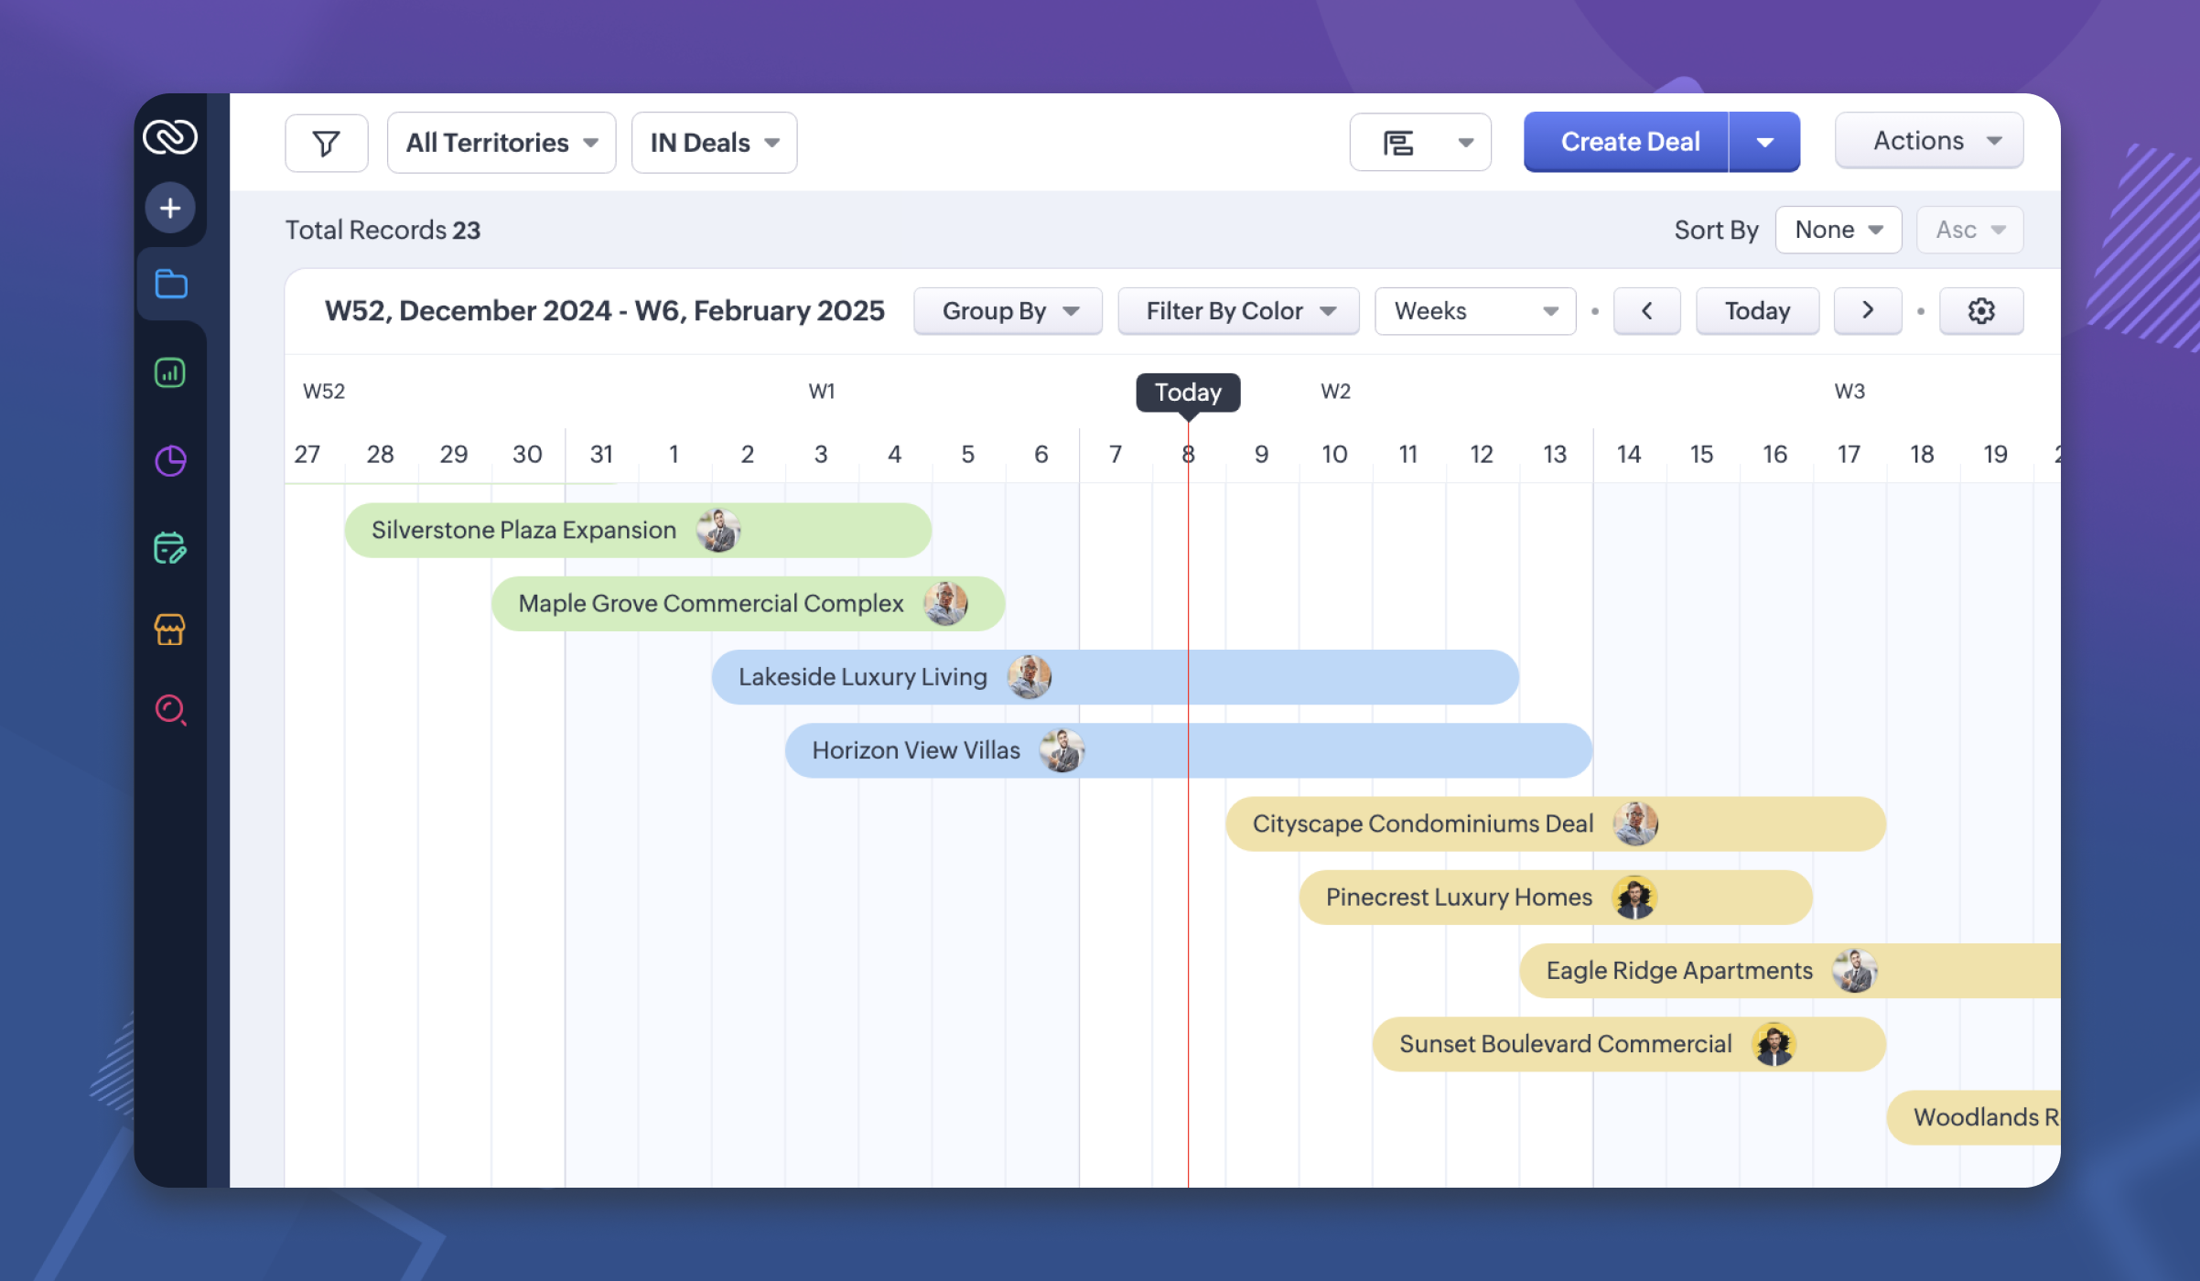Viewport: 2200px width, 1281px height.
Task: Open the Filter By Color menu
Action: 1238,311
